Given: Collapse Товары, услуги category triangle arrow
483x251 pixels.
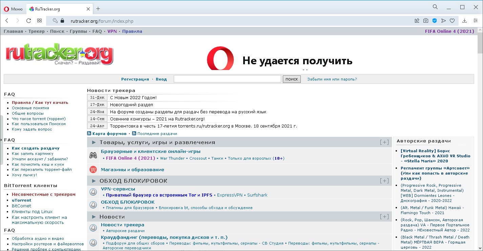Looking at the screenshot, I should click(x=94, y=142).
